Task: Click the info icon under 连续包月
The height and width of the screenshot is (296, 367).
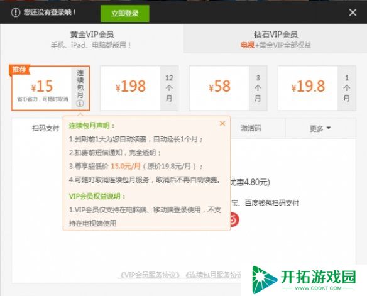Action: click(x=80, y=103)
